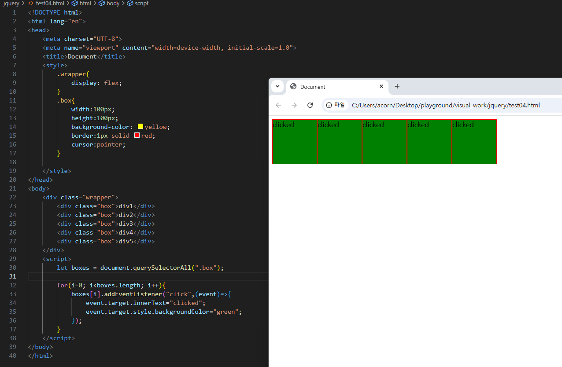Open the site info icon labeled 파일
The image size is (562, 367).
point(336,105)
